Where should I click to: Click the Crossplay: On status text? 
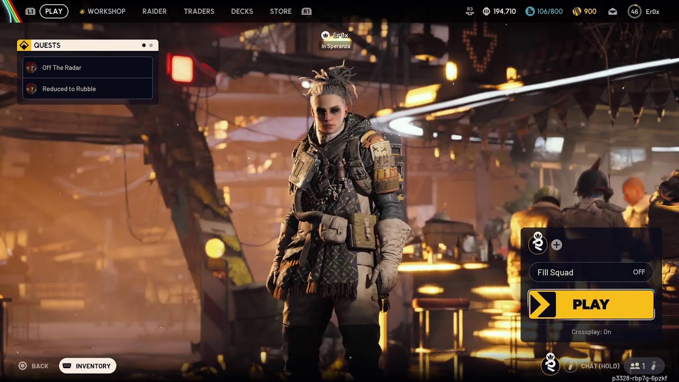(591, 332)
